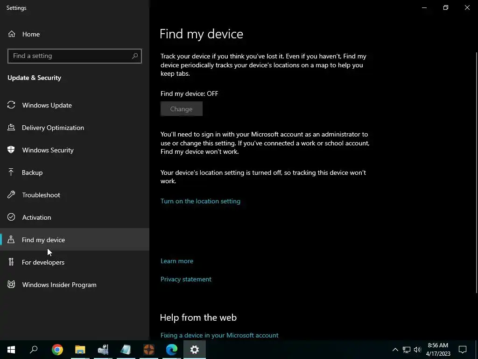
Task: Open the Learn more link
Action: (x=177, y=261)
